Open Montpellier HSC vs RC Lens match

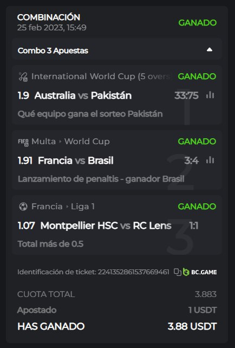106,225
